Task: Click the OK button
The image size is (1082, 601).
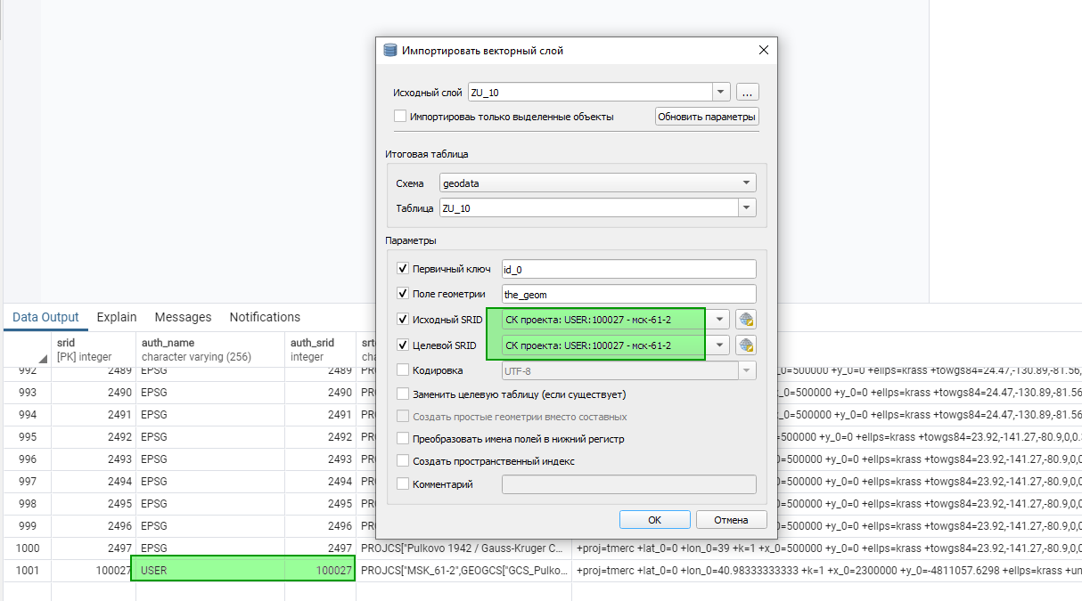Action: click(x=654, y=520)
